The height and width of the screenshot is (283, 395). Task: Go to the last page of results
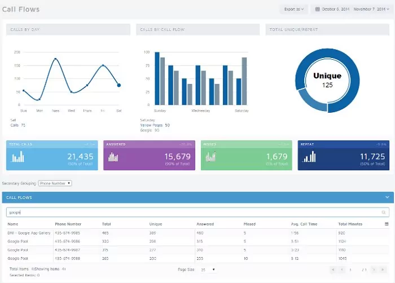tap(383, 270)
